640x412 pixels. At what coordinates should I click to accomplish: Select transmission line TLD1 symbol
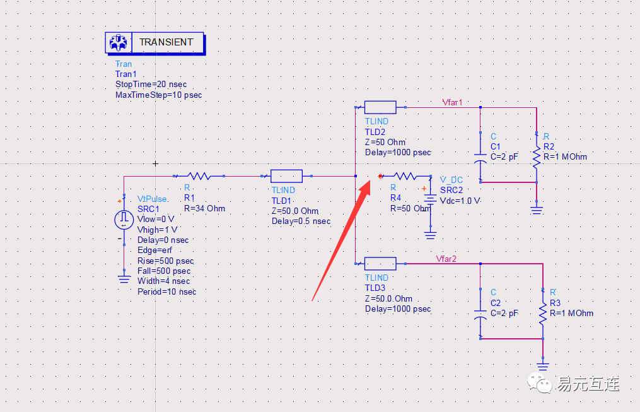point(287,175)
